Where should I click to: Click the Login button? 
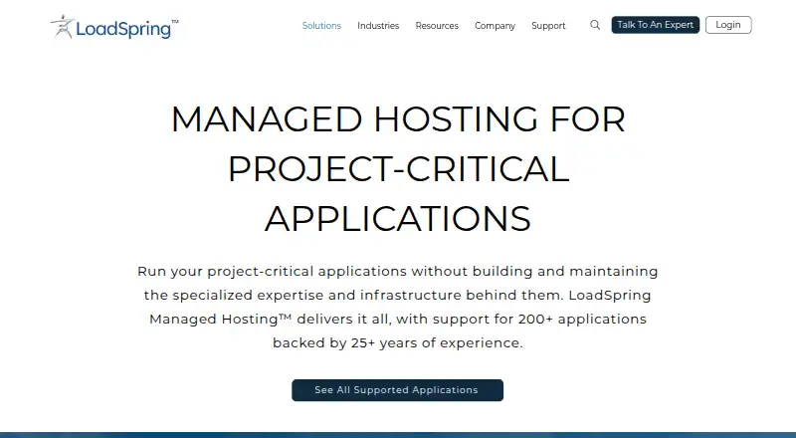pyautogui.click(x=728, y=25)
